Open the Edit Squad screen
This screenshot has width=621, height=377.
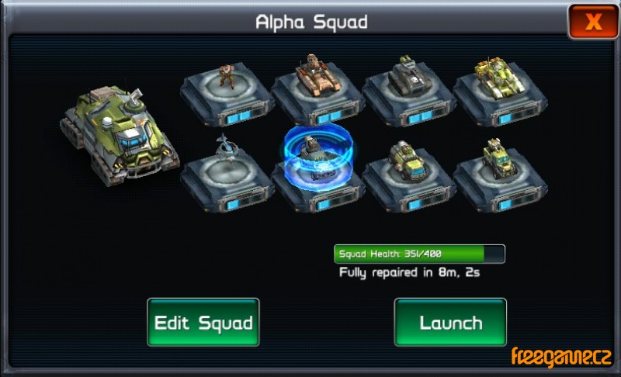[x=203, y=323]
